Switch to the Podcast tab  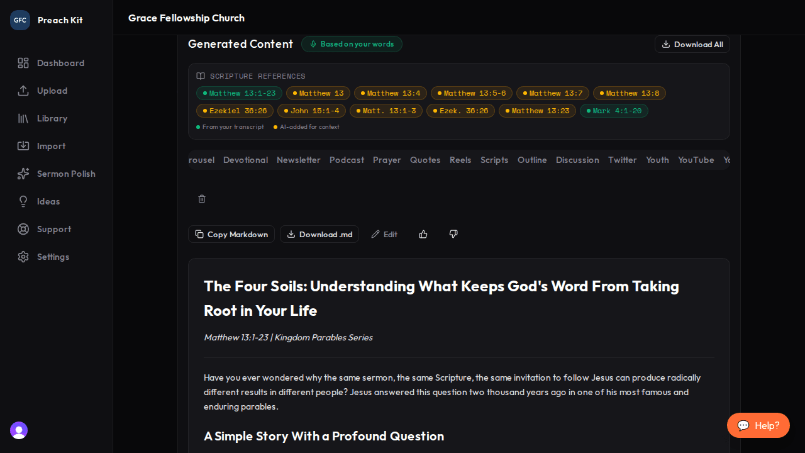point(347,160)
